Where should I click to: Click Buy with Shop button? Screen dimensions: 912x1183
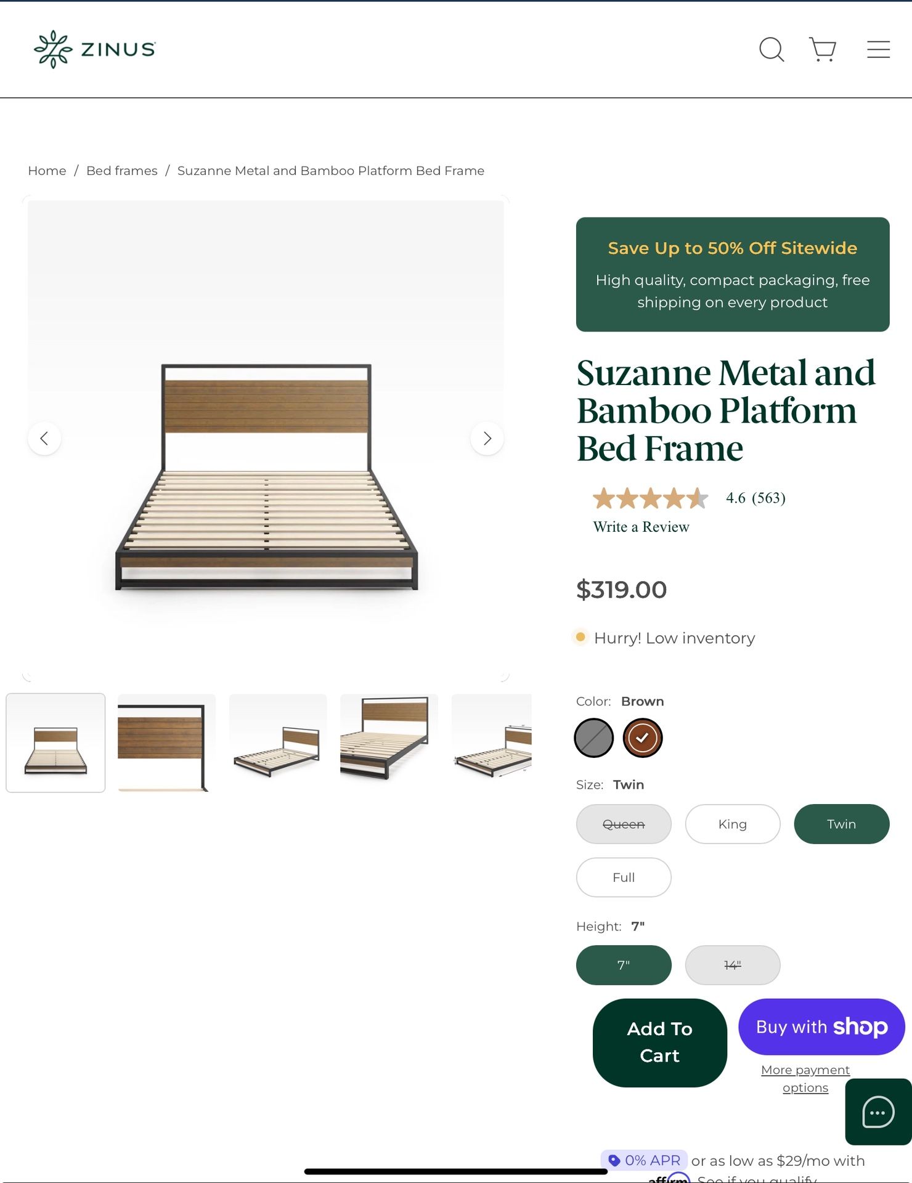[821, 1026]
